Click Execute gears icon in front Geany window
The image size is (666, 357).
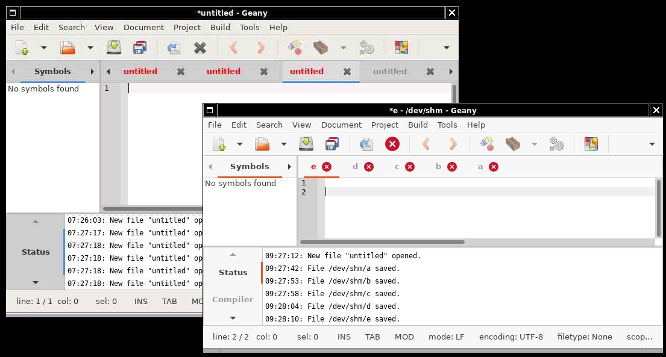pos(556,144)
